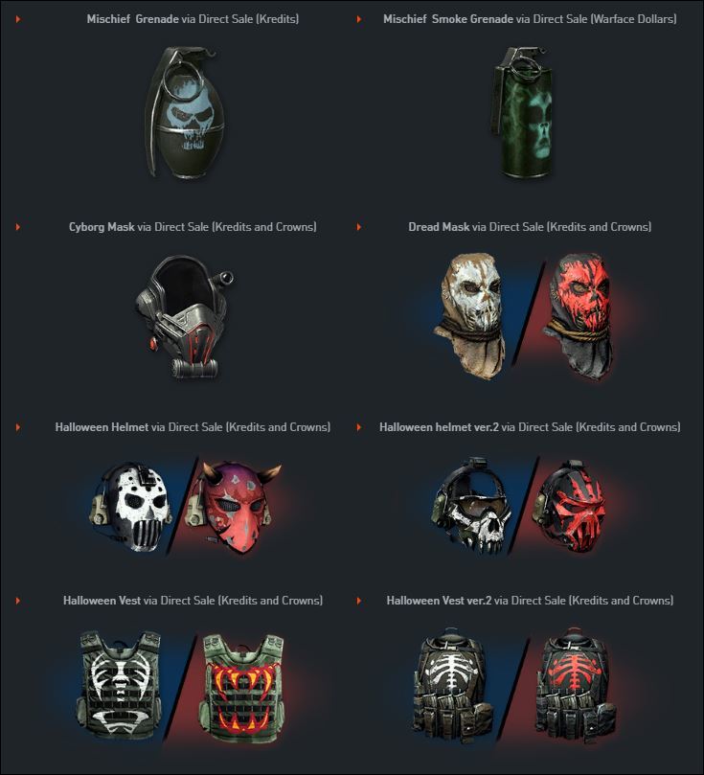Expand the arrow beside Halloween Vest ver.2
The height and width of the screenshot is (775, 704).
(x=359, y=601)
